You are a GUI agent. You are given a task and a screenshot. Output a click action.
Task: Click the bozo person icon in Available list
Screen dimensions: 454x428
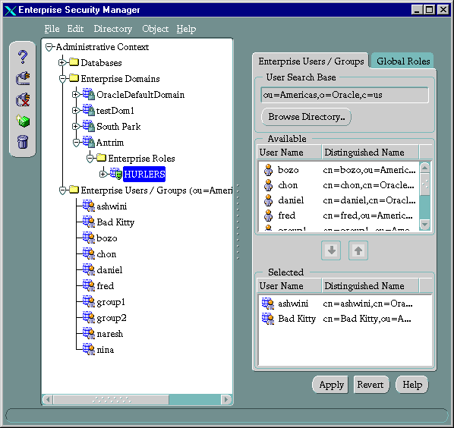(269, 170)
